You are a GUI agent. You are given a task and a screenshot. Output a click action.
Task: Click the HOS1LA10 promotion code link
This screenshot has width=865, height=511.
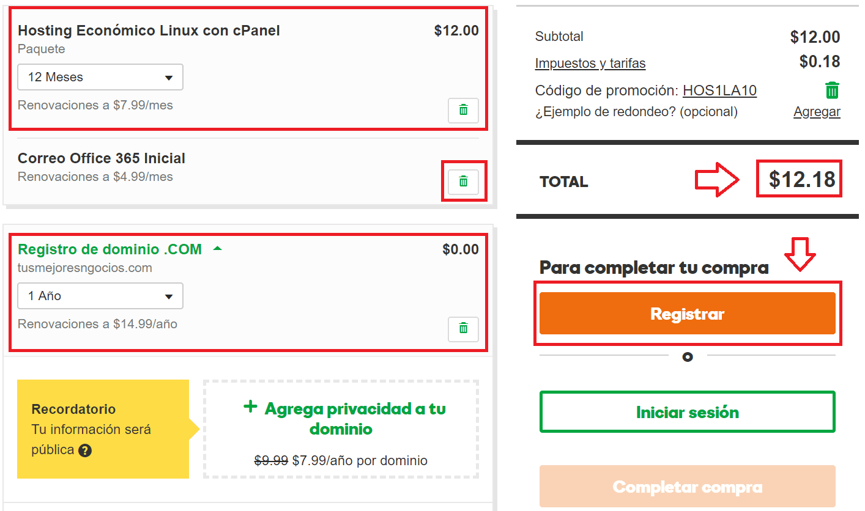pyautogui.click(x=719, y=90)
